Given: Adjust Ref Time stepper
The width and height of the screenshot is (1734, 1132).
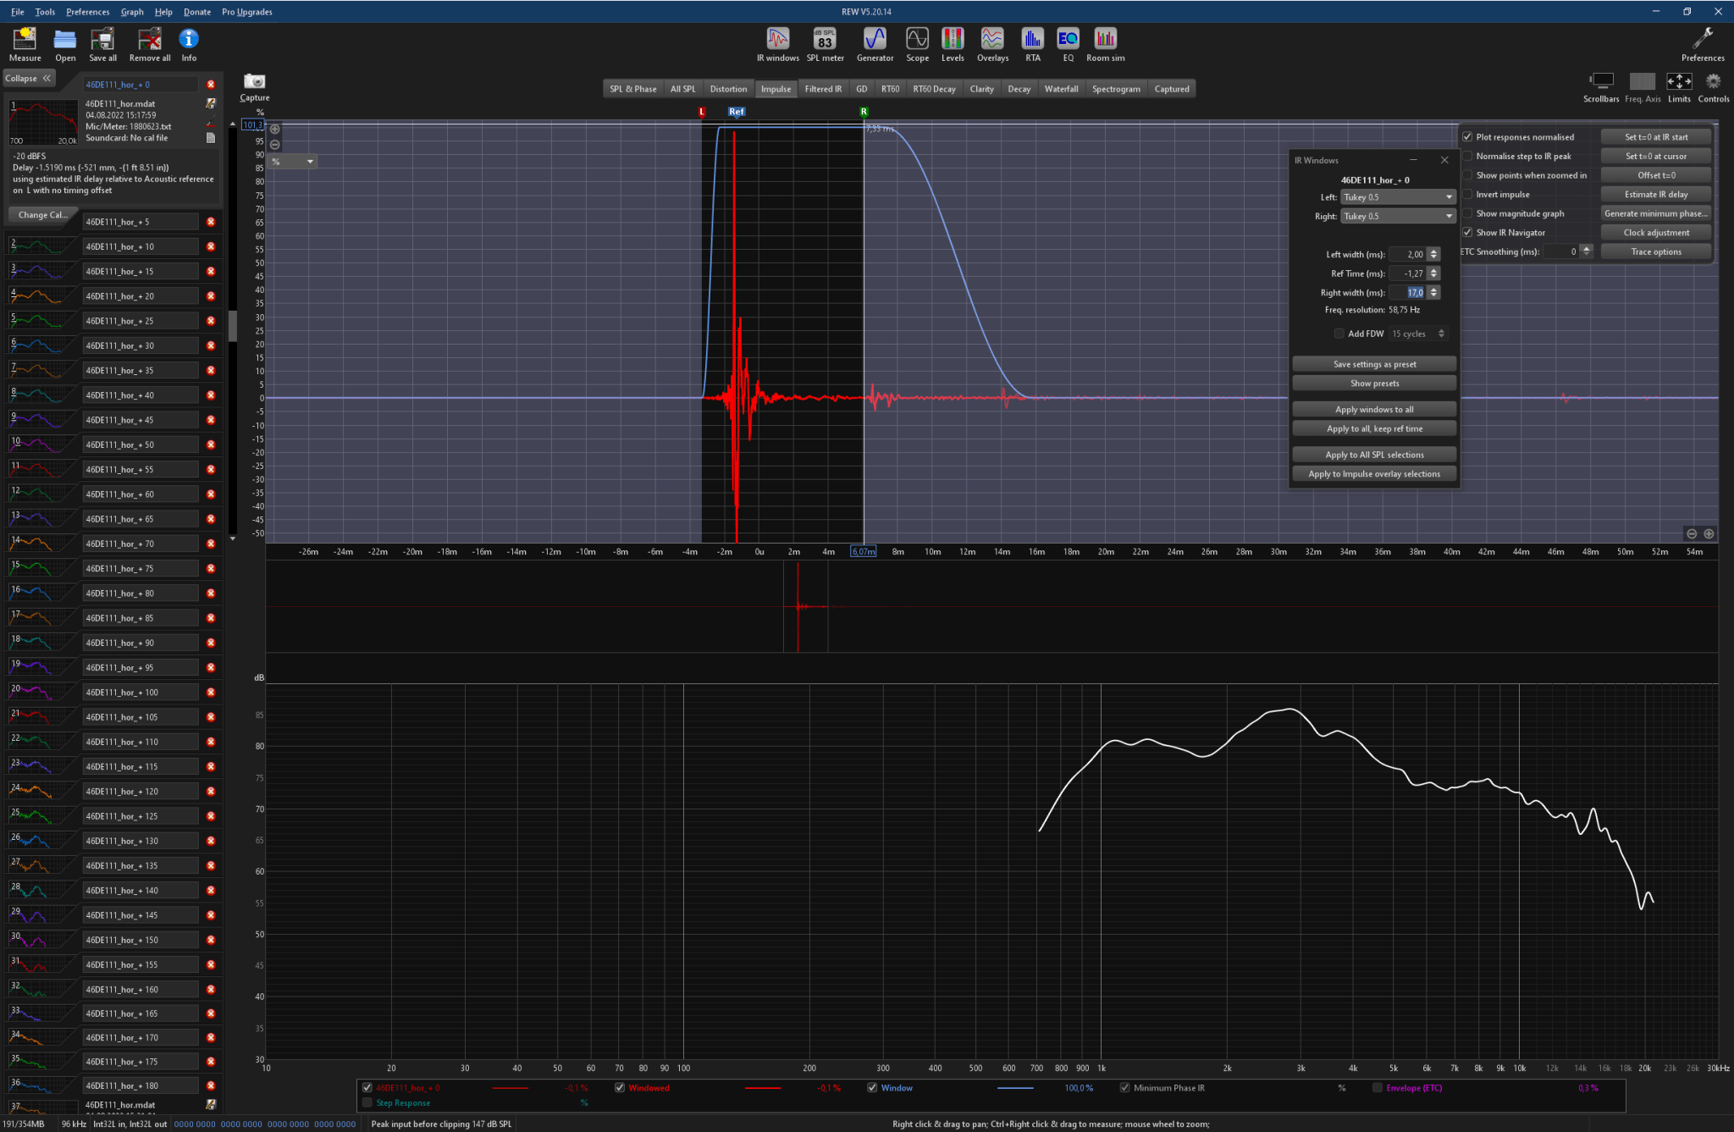Looking at the screenshot, I should [1433, 273].
